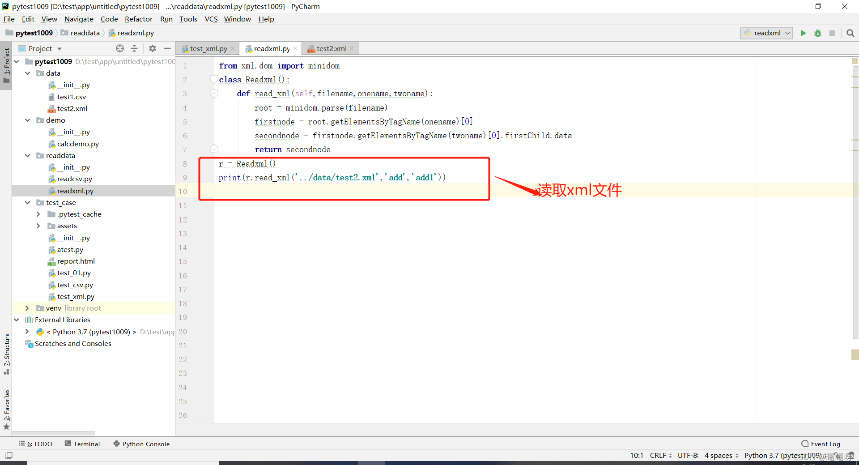
Task: Open the Run menu
Action: point(166,19)
